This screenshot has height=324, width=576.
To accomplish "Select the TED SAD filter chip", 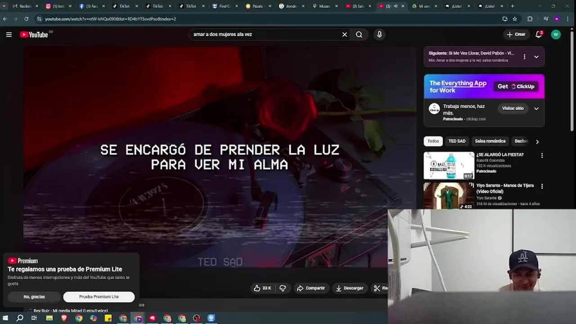I will pyautogui.click(x=457, y=141).
